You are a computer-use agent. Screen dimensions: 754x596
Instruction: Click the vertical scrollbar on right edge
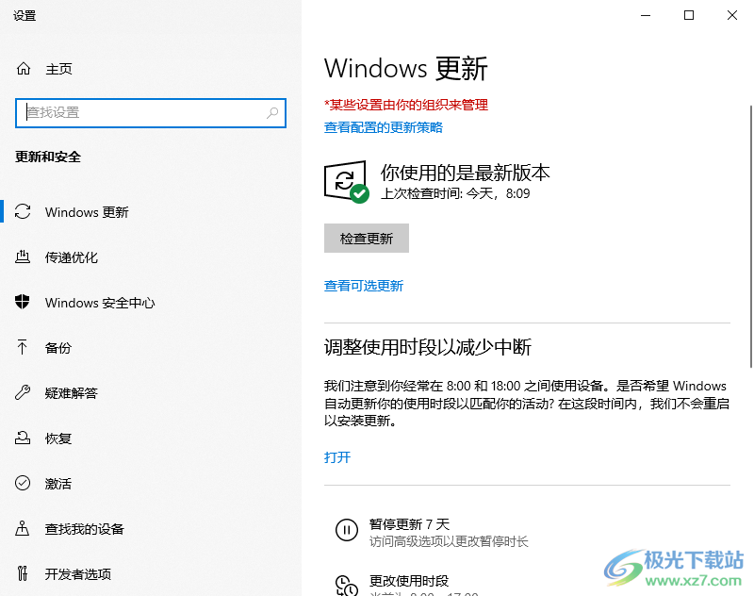[x=750, y=237]
